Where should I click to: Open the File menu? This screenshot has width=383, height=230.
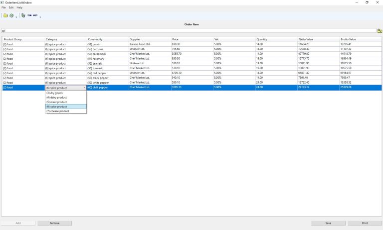pos(3,7)
